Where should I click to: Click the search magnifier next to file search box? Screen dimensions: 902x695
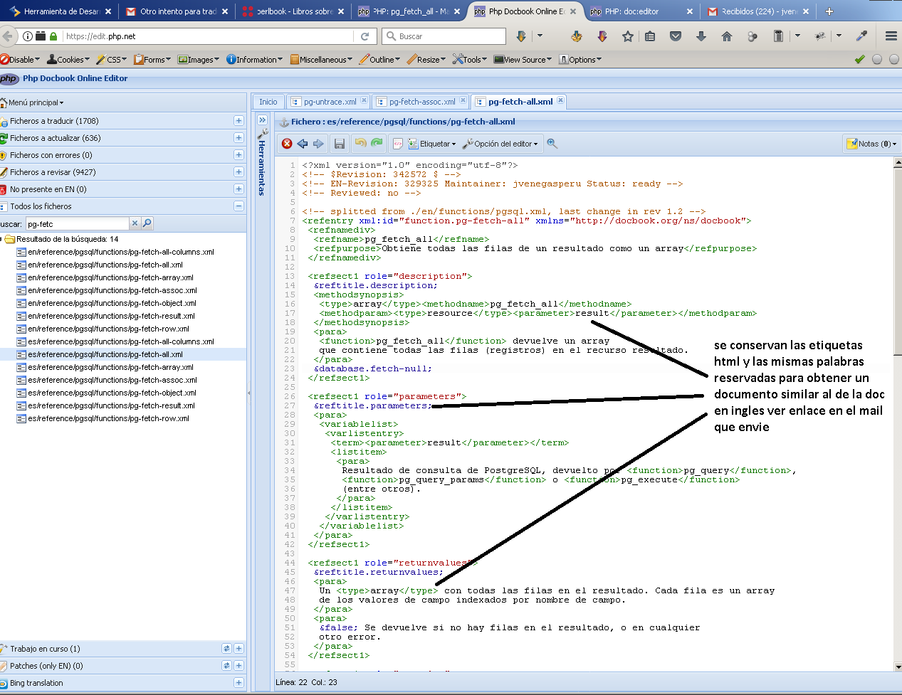(147, 223)
